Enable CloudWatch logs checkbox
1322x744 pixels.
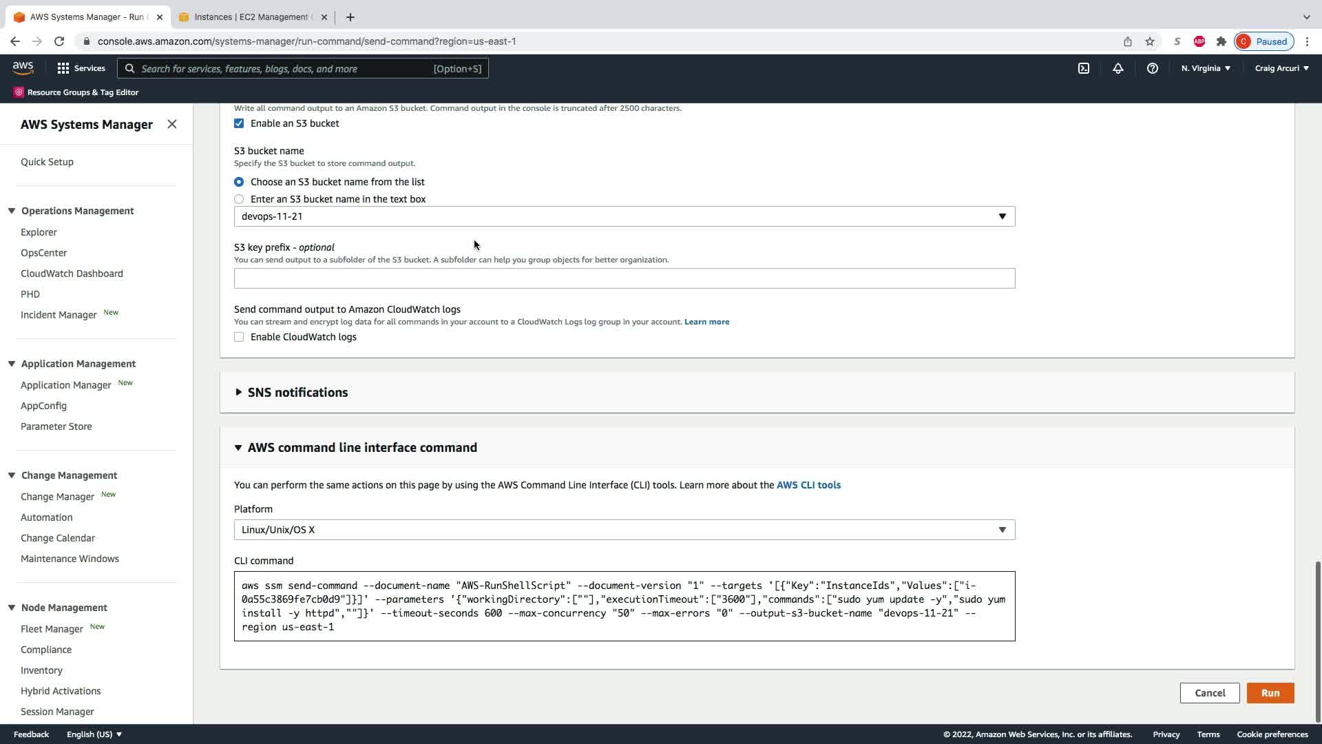click(x=239, y=337)
